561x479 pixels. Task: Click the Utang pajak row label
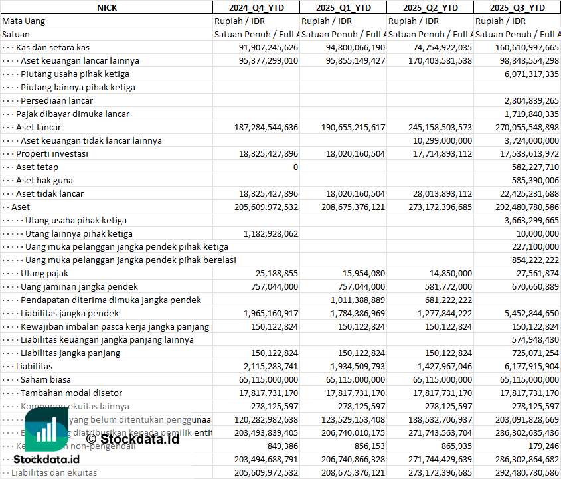coord(44,273)
